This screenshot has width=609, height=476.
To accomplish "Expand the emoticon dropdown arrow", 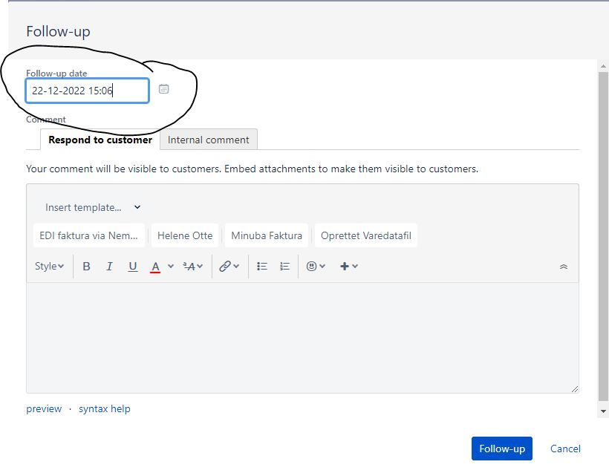I will click(322, 267).
